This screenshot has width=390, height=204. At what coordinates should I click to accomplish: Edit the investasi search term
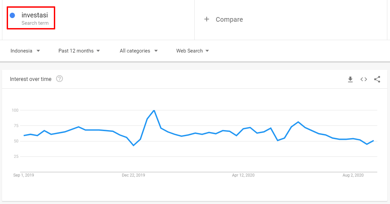34,15
